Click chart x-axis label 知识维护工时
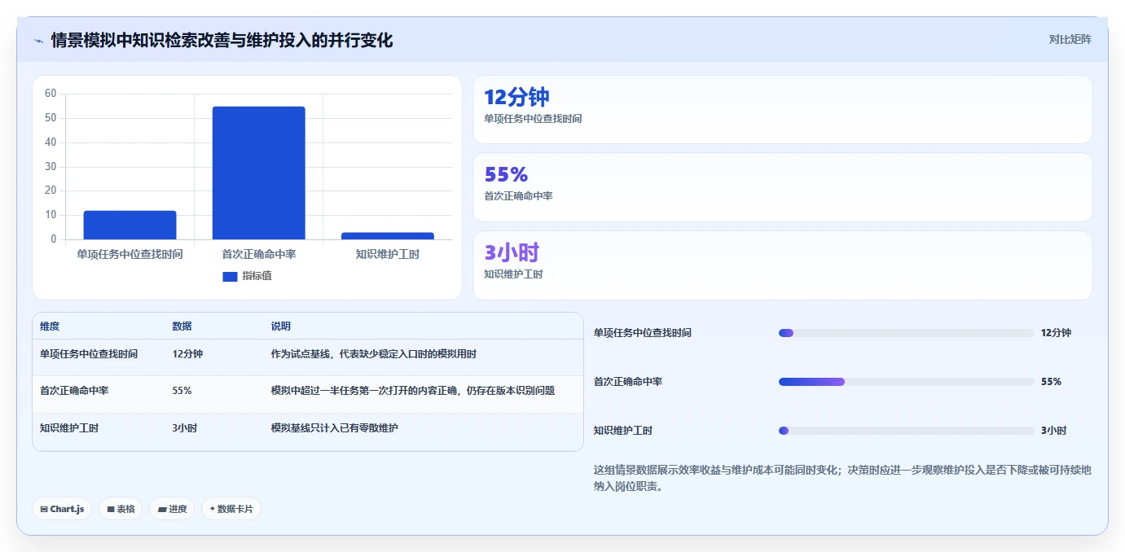This screenshot has width=1125, height=552. pyautogui.click(x=388, y=254)
